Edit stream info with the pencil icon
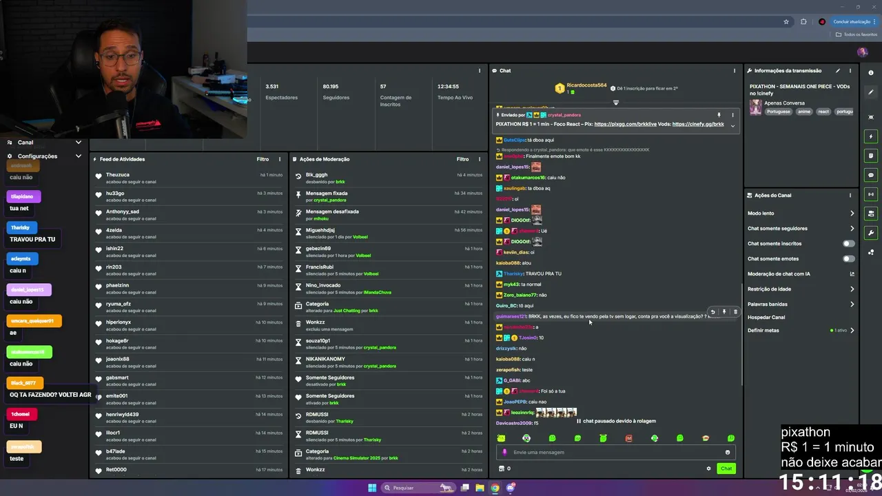882x496 pixels. click(838, 70)
